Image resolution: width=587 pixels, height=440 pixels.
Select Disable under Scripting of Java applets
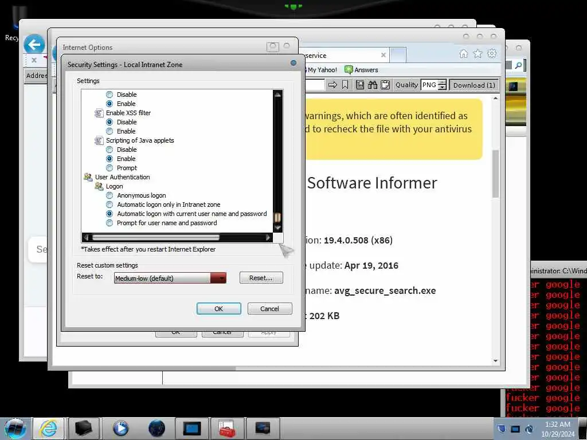(109, 150)
